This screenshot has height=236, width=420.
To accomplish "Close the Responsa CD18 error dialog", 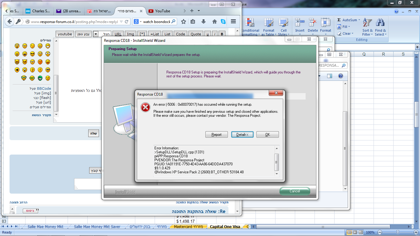I will click(x=276, y=93).
